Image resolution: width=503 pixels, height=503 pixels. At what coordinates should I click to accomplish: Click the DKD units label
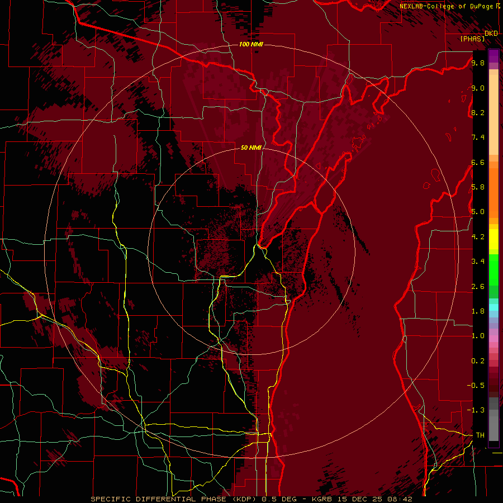click(491, 34)
